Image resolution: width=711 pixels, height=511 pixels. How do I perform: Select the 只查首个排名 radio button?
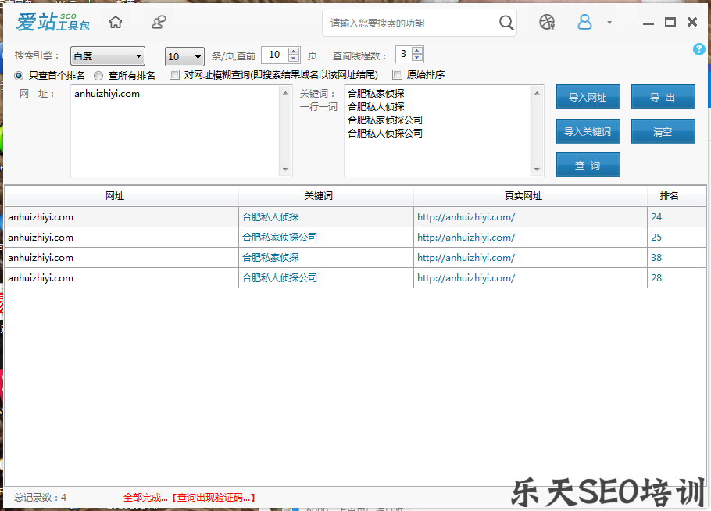coord(18,75)
